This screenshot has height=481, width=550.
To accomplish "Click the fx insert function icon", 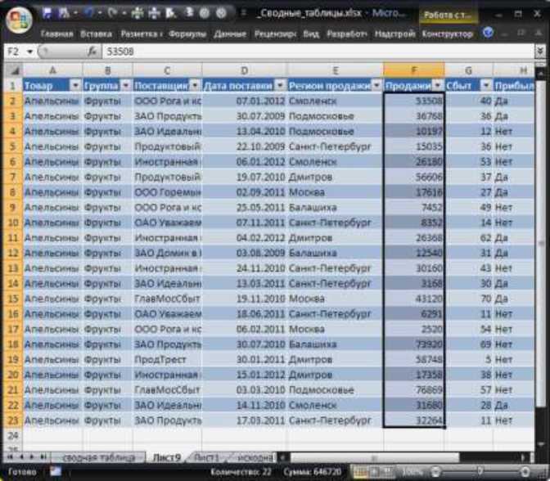I will pos(92,52).
